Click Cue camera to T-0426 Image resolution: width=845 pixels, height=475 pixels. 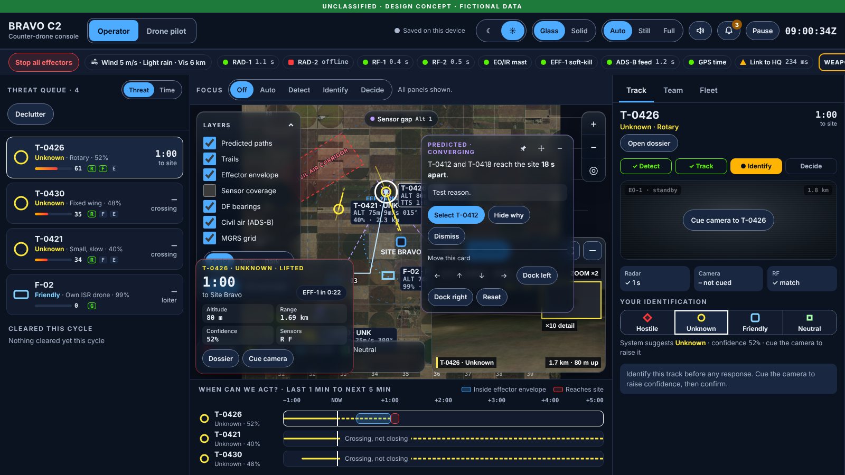(728, 220)
